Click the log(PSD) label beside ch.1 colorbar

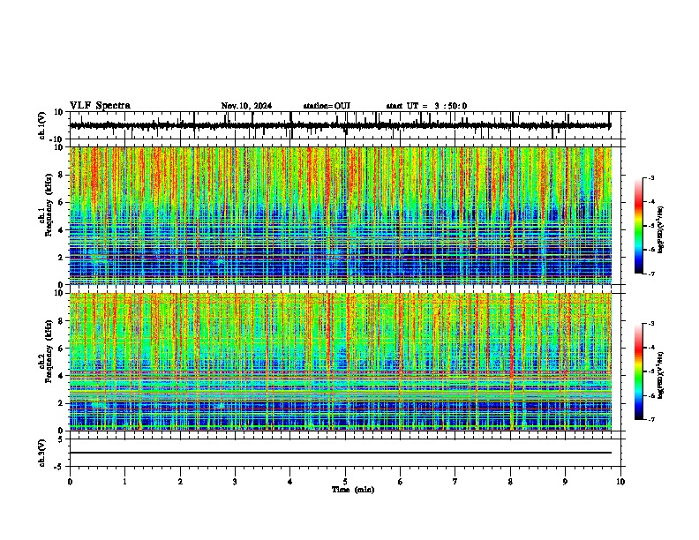[660, 229]
